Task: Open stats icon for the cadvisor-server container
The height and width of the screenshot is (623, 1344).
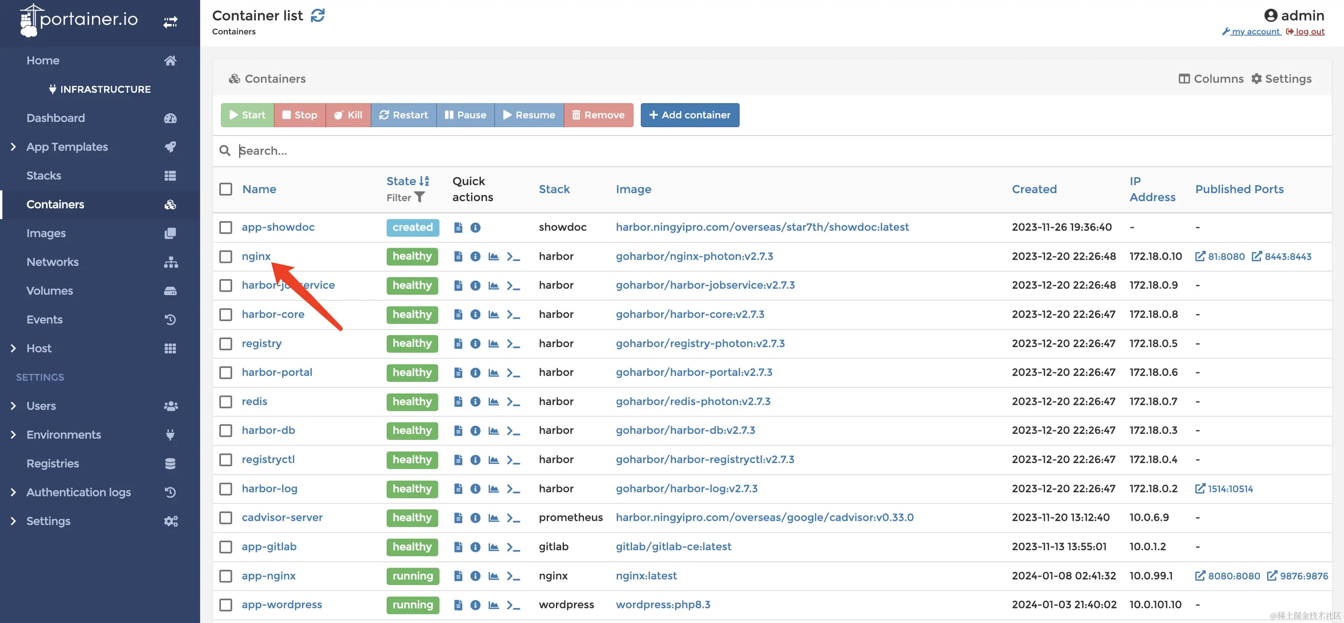Action: pos(494,518)
